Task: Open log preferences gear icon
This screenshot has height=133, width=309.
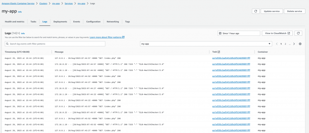Action: (300, 44)
